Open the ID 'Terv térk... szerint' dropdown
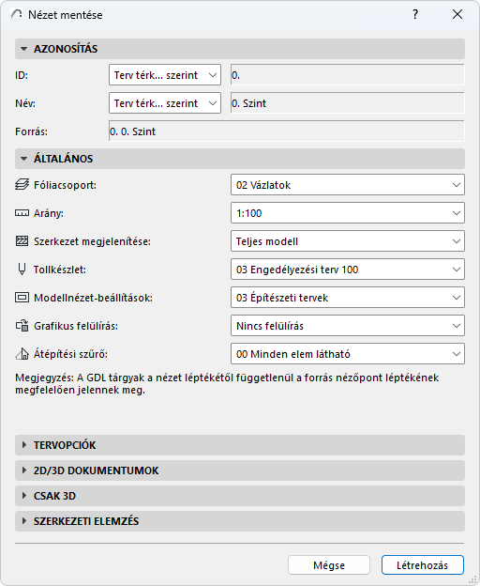The height and width of the screenshot is (586, 480). (165, 75)
